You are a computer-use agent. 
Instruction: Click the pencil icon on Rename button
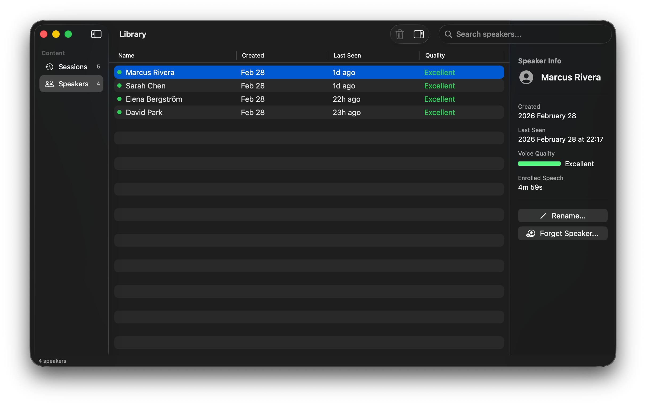tap(543, 216)
